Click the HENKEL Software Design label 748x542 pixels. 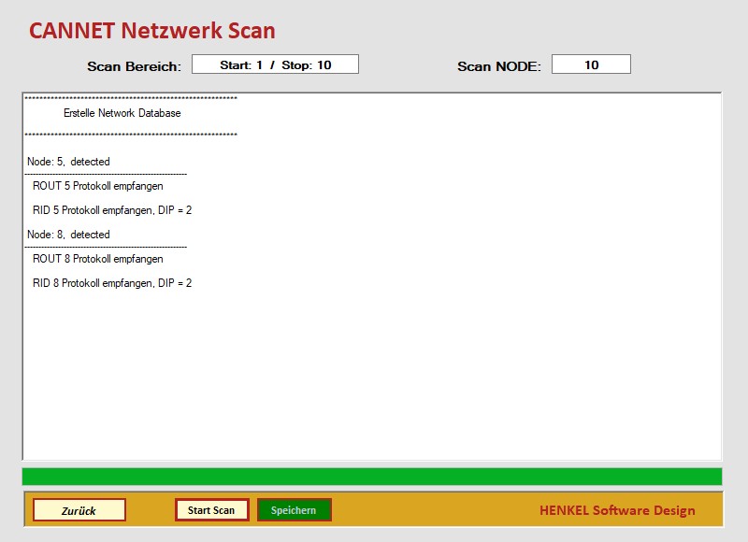[x=617, y=510]
